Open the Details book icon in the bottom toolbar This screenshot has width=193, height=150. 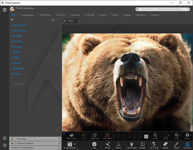click(x=143, y=145)
